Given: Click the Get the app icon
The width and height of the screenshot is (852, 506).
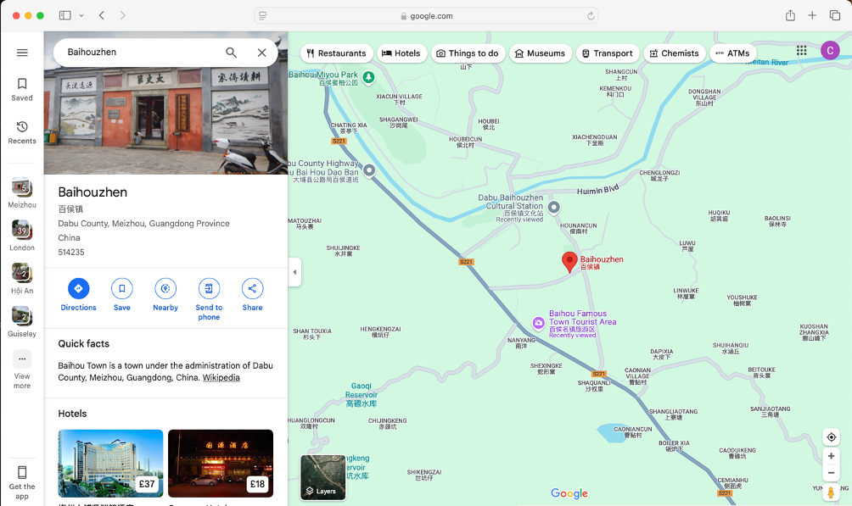Looking at the screenshot, I should [x=22, y=472].
